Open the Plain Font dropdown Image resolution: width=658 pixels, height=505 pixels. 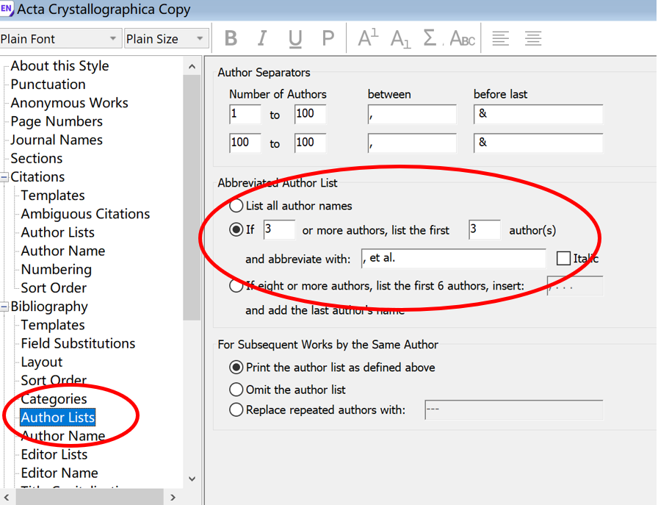tap(60, 39)
